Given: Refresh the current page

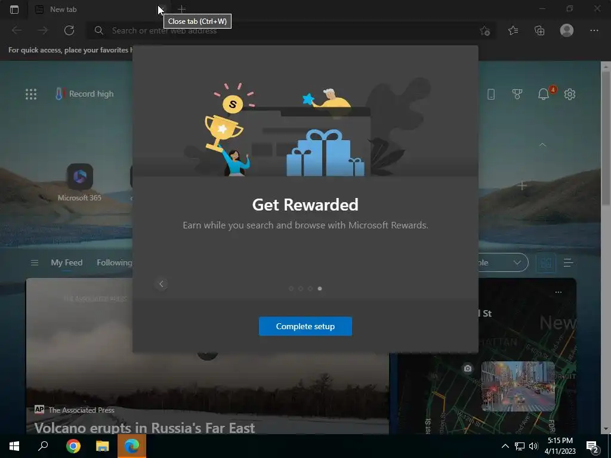Looking at the screenshot, I should (69, 30).
